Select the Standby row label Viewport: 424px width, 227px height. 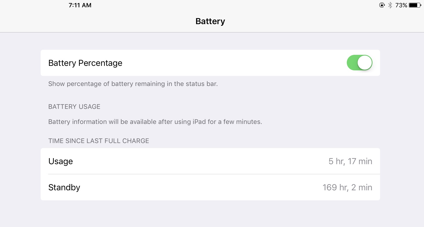point(64,187)
